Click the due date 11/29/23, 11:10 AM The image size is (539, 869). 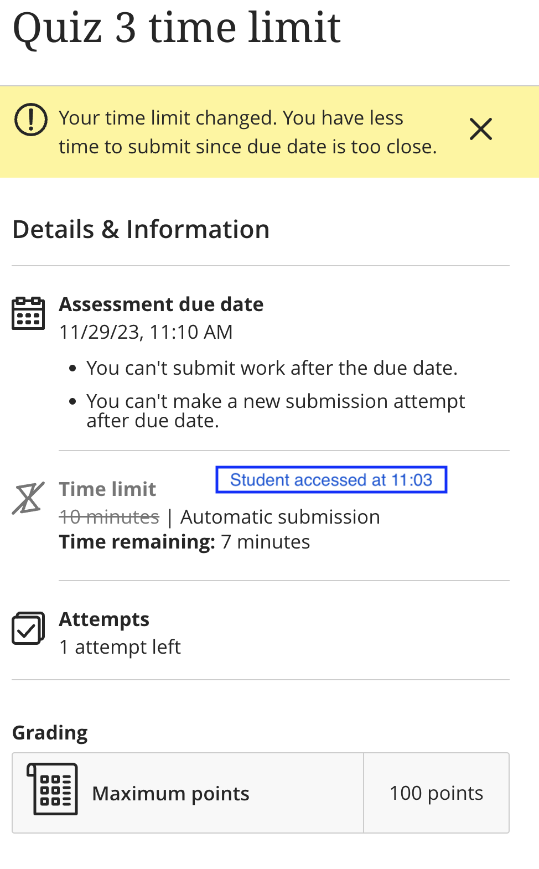pyautogui.click(x=146, y=332)
